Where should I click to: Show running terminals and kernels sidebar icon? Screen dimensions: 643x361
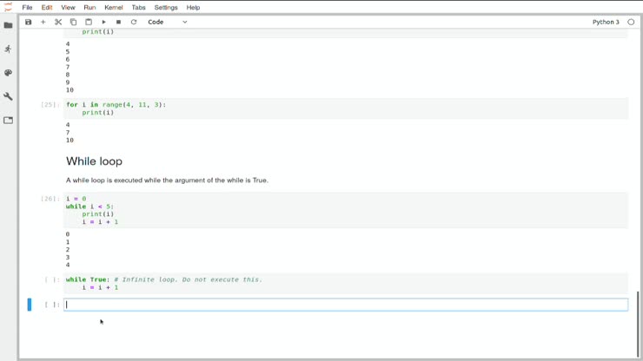[8, 49]
